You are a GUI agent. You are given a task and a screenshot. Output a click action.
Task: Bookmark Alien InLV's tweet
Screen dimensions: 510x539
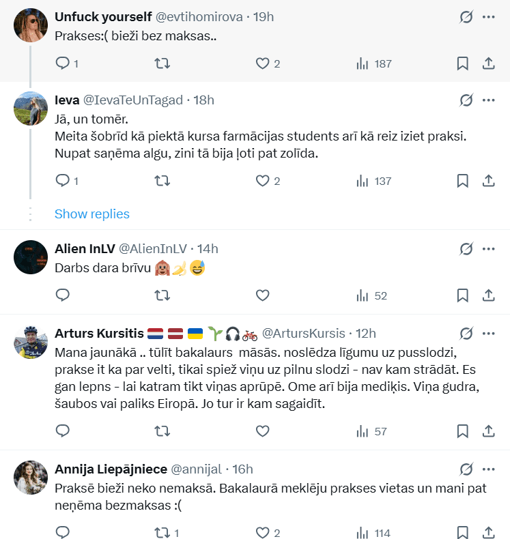[x=462, y=295]
